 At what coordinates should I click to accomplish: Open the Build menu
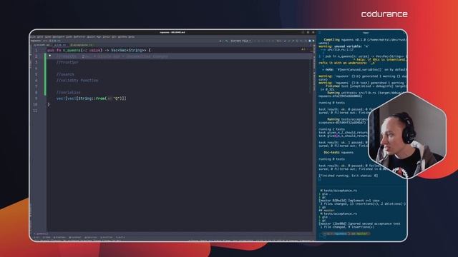coord(91,37)
